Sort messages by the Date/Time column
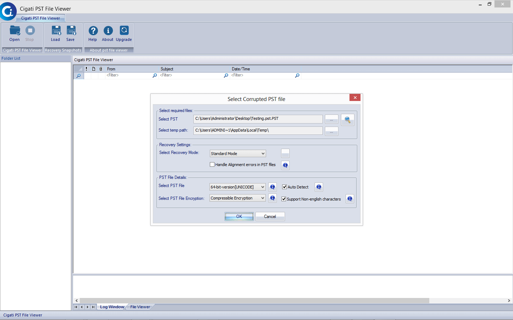Viewport: 513px width, 320px height. (266, 69)
